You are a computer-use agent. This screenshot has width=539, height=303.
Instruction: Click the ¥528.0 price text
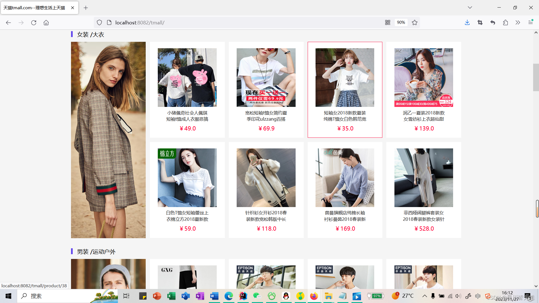(424, 229)
